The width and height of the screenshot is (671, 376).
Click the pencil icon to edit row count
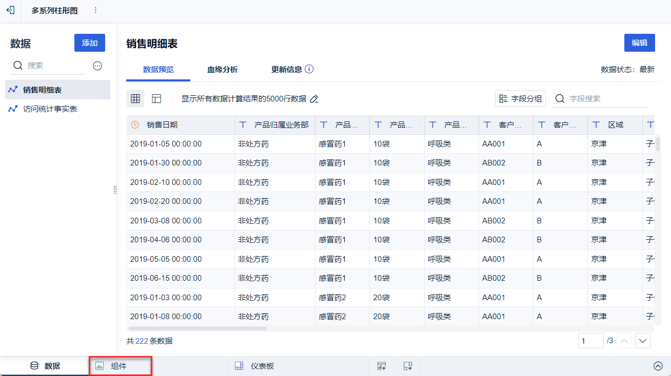[314, 99]
